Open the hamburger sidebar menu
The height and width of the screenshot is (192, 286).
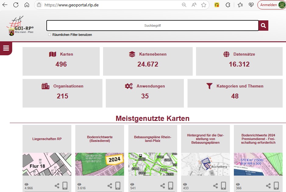(6, 48)
